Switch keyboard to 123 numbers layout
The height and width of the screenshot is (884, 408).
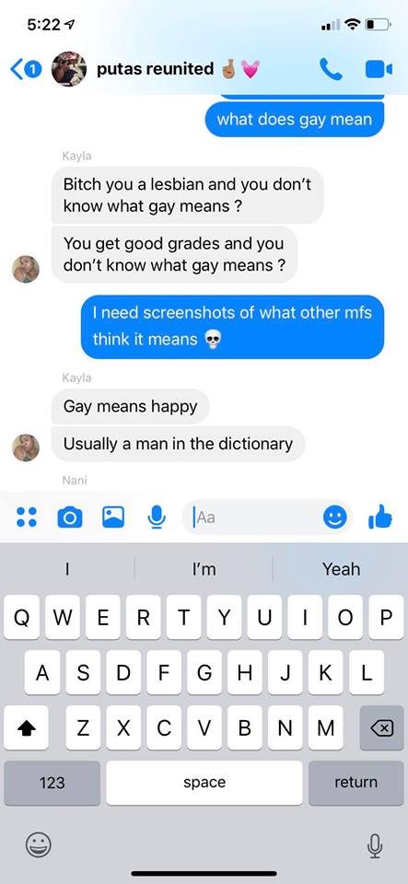[x=52, y=783]
